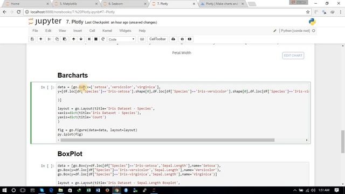
Task: Open the View menu
Action: 63,31
